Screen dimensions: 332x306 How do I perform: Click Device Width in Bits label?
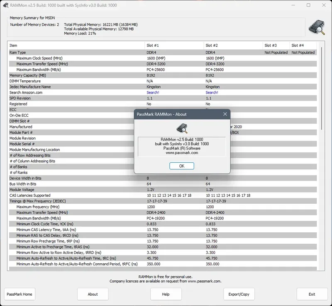[x=25, y=178]
